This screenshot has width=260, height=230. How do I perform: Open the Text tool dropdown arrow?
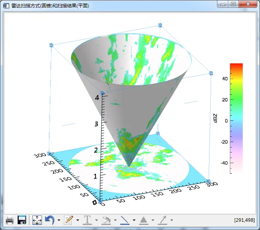click(96, 220)
